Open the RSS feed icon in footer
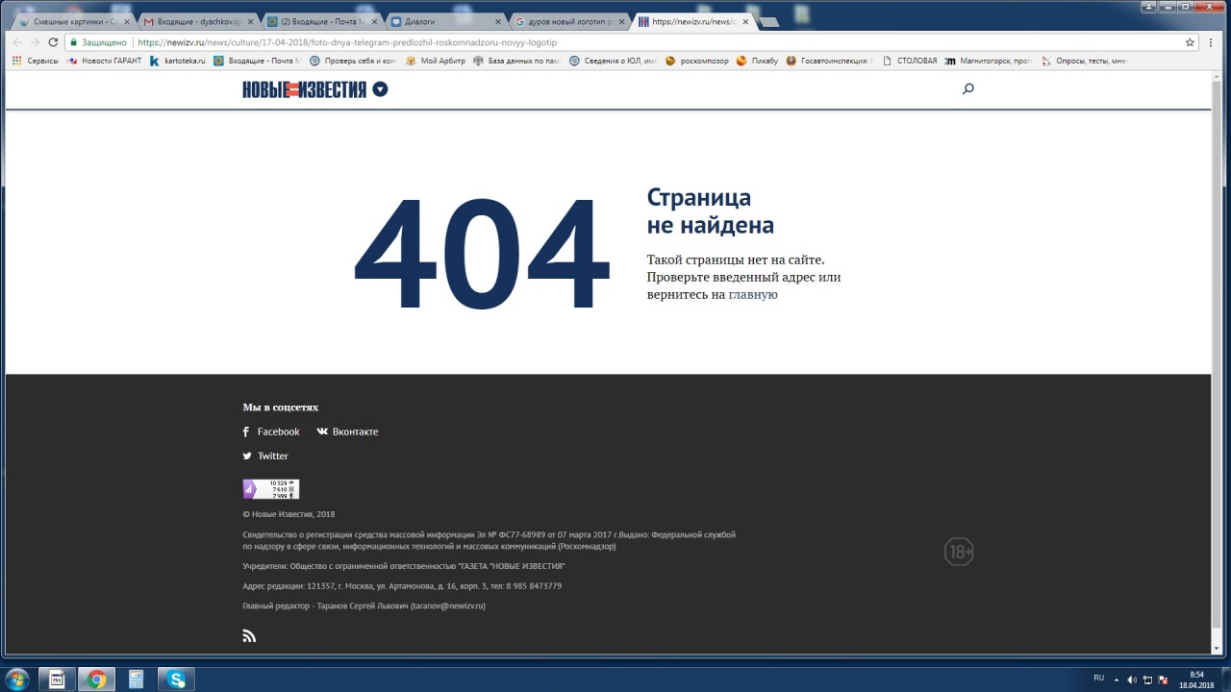1231x692 pixels. click(249, 635)
